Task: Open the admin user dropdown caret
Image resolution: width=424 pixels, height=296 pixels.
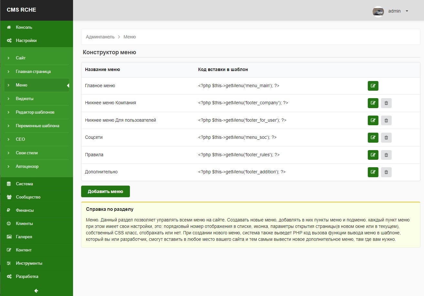Action: [407, 11]
